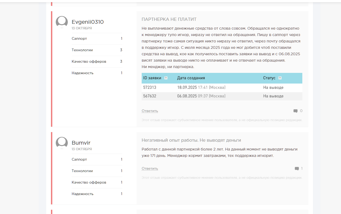
Task: Click the comment count "1" on Bumvir's review
Action: 302,169
